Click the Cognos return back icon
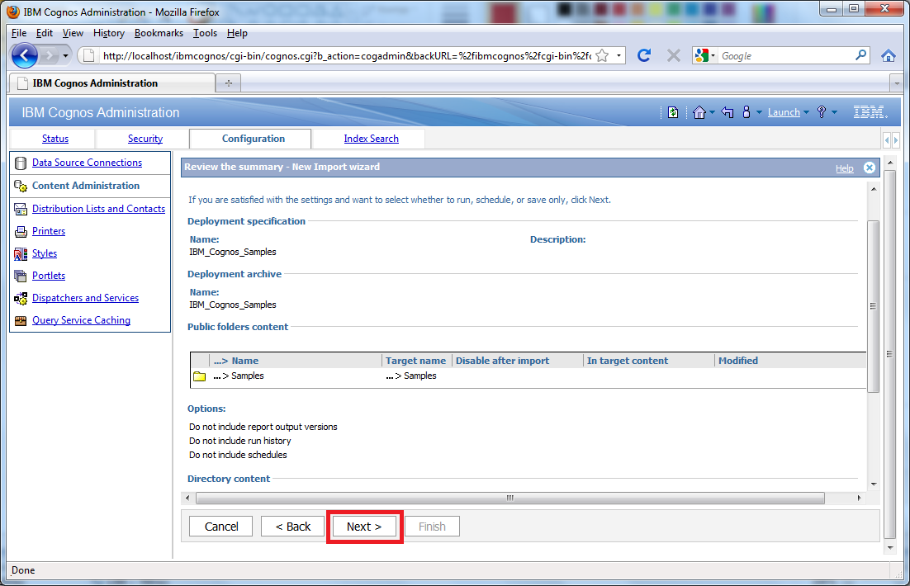Image resolution: width=910 pixels, height=586 pixels. pos(728,112)
